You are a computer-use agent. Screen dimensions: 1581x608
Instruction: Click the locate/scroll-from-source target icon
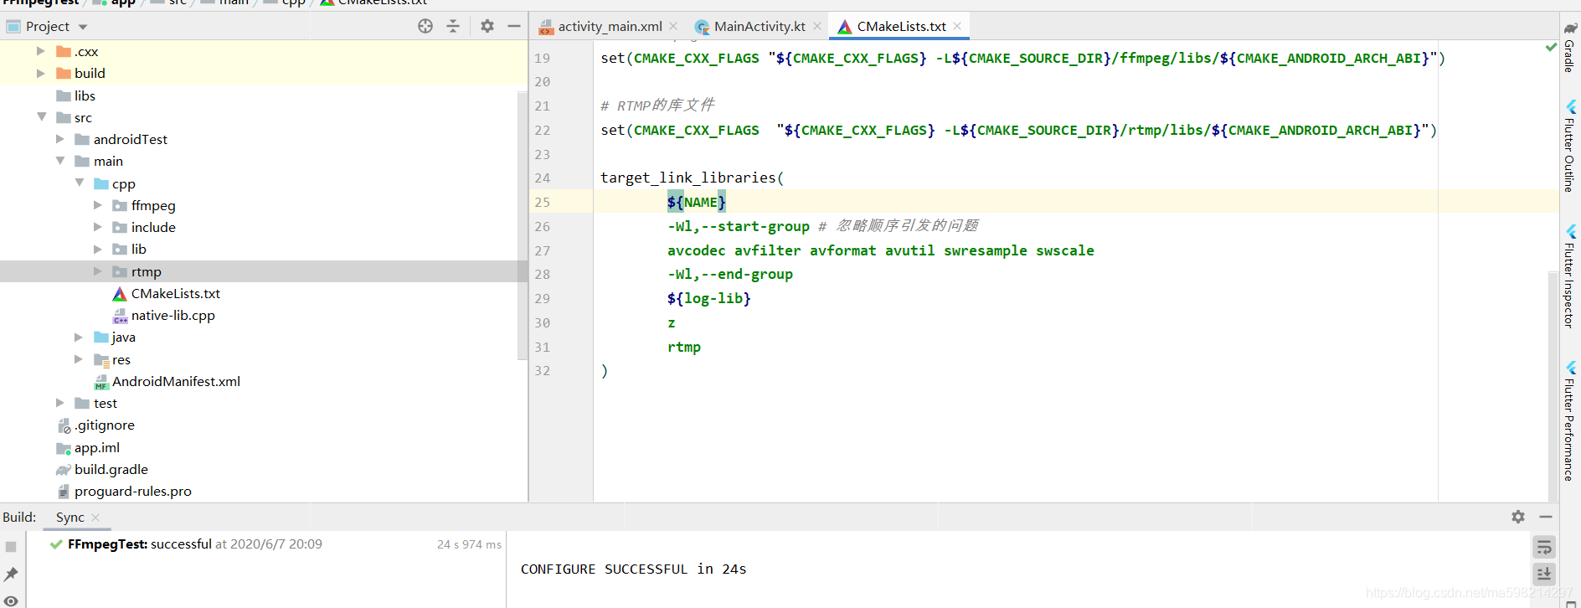pos(425,26)
